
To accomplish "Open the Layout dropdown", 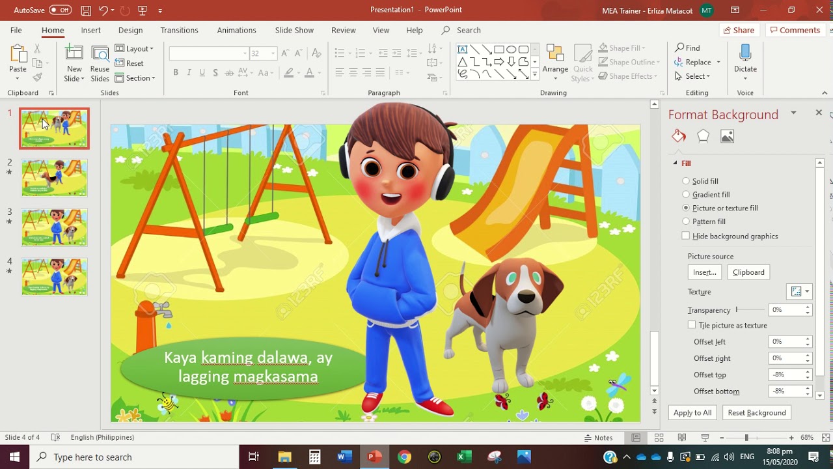I will click(x=135, y=48).
